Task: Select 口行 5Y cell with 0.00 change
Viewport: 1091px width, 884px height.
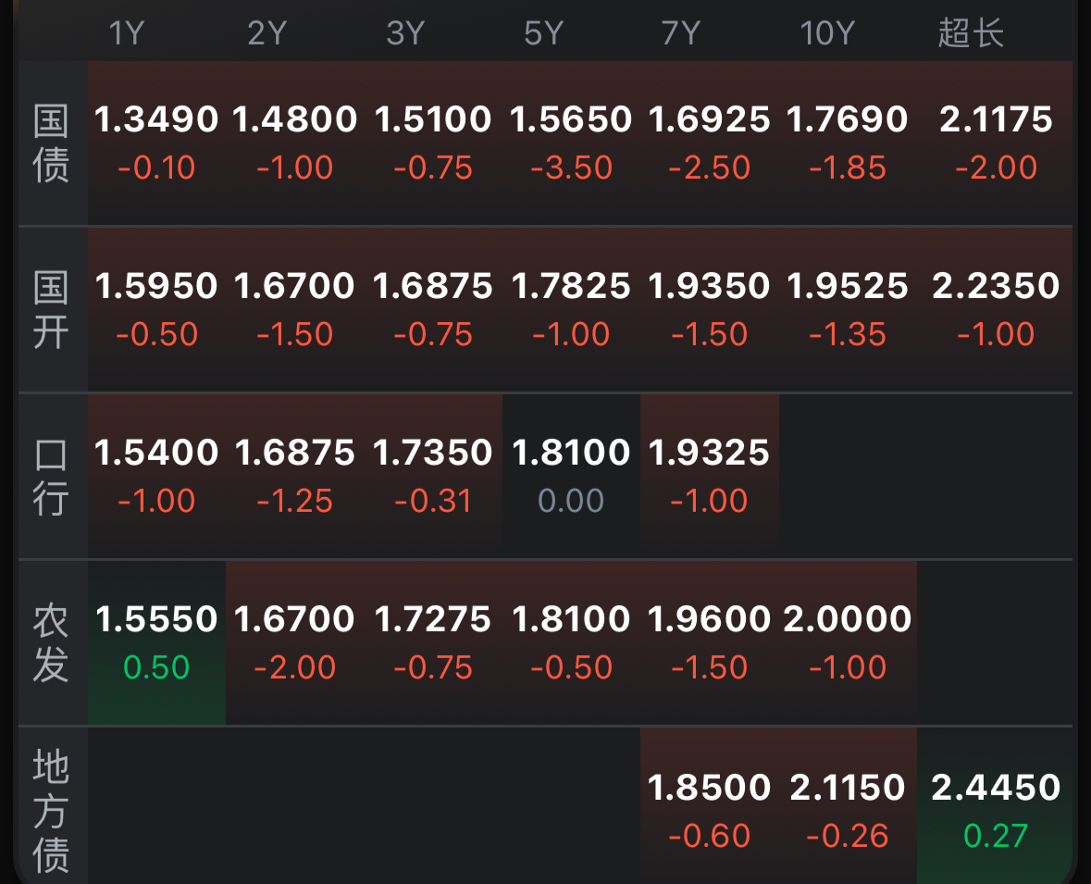Action: (571, 475)
